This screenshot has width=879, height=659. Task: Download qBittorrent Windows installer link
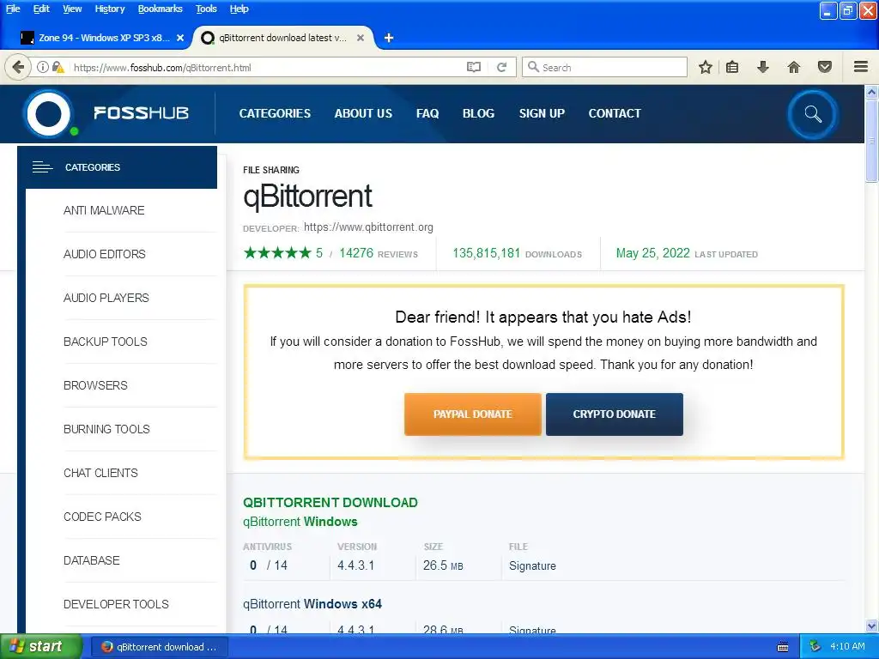[300, 522]
